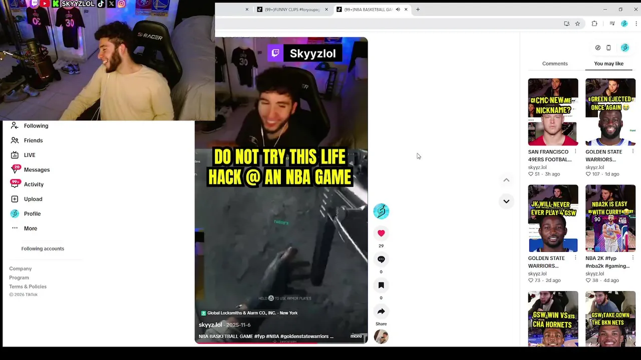Open Chrome extensions puzzle icon
This screenshot has width=641, height=360.
coord(594,23)
